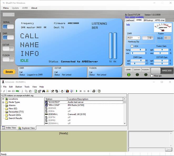The height and width of the screenshot is (156, 174).
Task: Switch to the BM lookup tab
Action: [148, 20]
